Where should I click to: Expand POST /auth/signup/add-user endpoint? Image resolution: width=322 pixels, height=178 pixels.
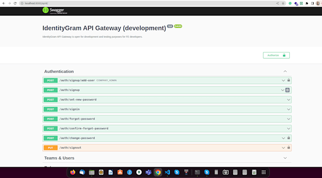click(283, 80)
